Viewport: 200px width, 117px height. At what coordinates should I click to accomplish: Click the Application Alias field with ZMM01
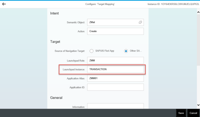point(116,78)
